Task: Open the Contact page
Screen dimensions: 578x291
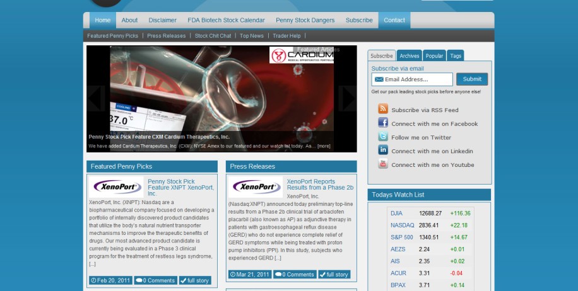Action: 394,20
